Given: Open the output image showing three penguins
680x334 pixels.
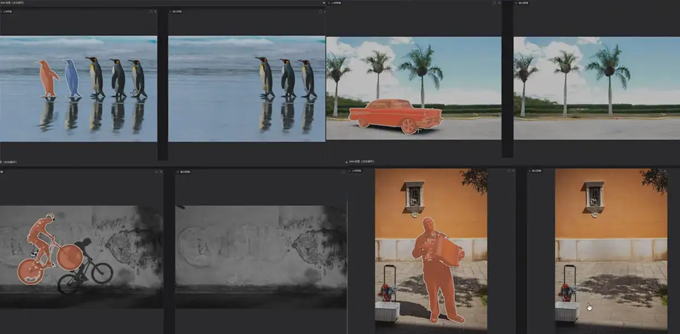Looking at the screenshot, I should [246, 88].
